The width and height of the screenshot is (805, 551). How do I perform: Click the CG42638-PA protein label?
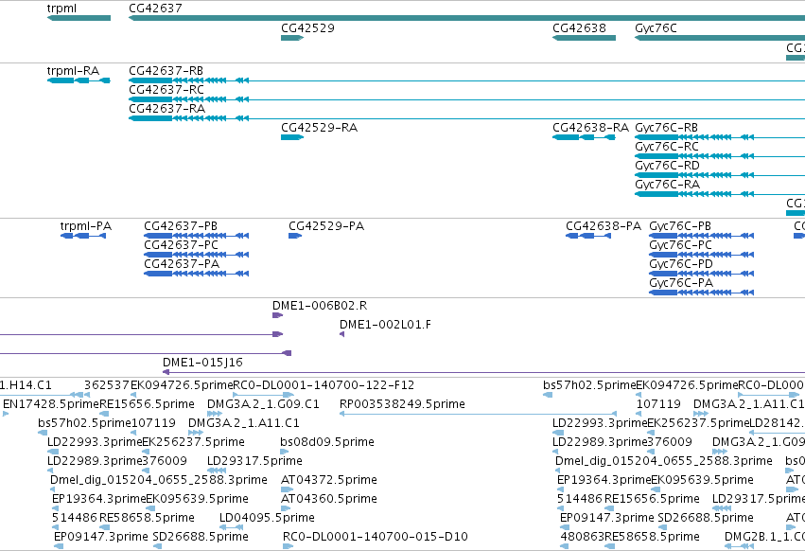604,226
